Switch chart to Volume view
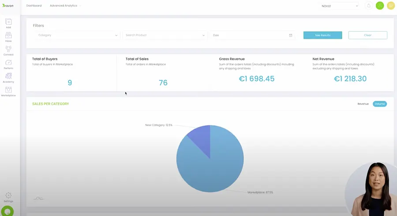 [x=379, y=104]
